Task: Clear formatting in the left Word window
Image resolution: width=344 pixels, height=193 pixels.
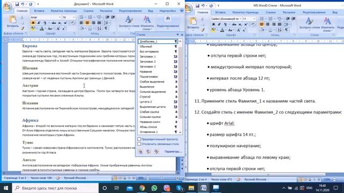Action: point(73,23)
